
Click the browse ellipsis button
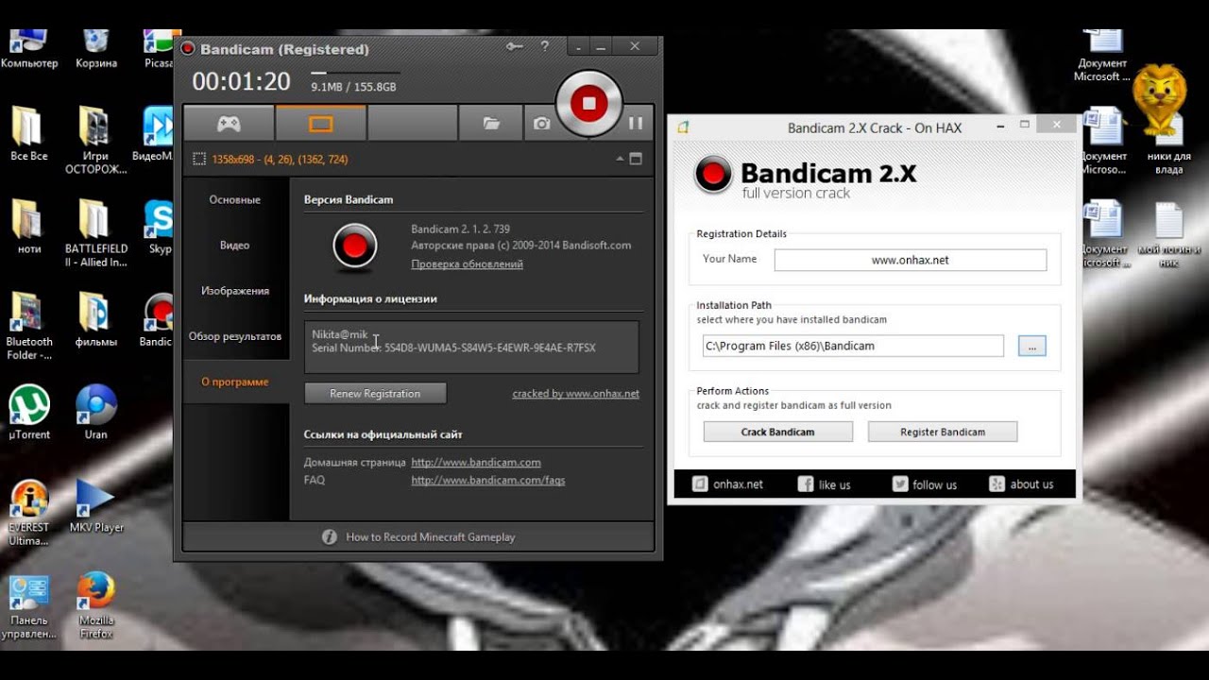1032,346
